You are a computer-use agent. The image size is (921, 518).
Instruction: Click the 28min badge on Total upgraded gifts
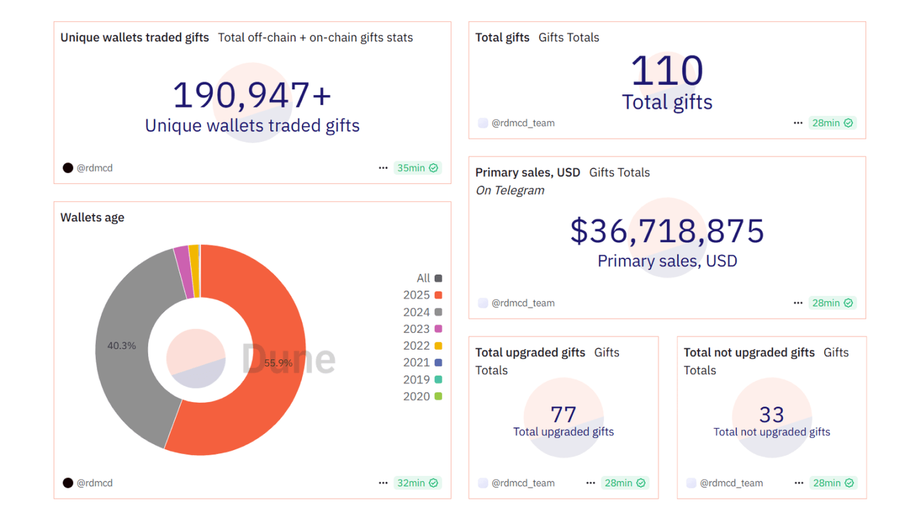click(x=625, y=483)
